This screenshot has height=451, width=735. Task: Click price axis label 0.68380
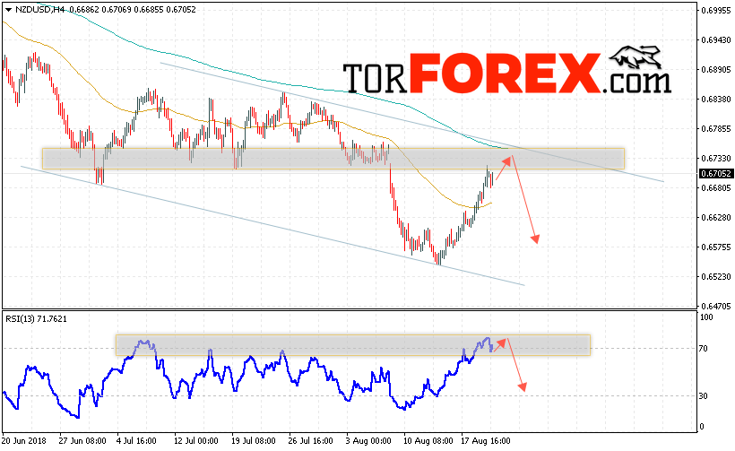click(x=716, y=99)
